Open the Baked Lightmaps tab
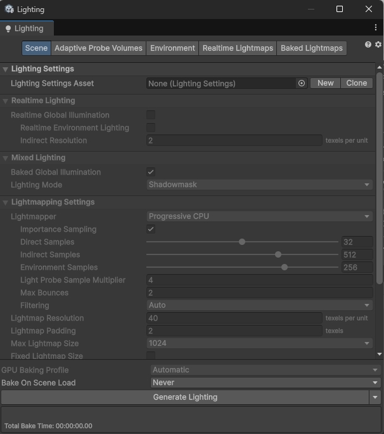The width and height of the screenshot is (384, 434). (x=311, y=48)
